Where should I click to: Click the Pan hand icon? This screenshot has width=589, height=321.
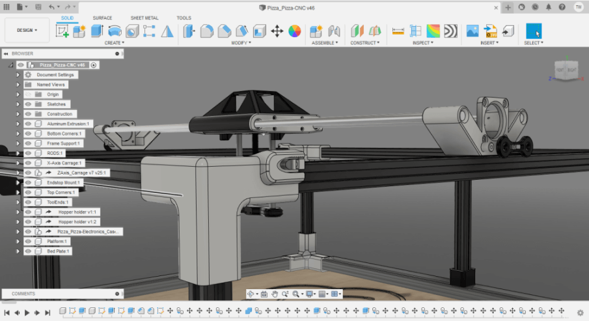pyautogui.click(x=275, y=294)
